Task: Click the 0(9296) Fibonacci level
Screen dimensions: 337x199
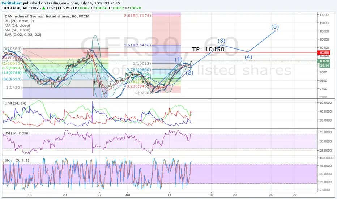Action: 143,93
